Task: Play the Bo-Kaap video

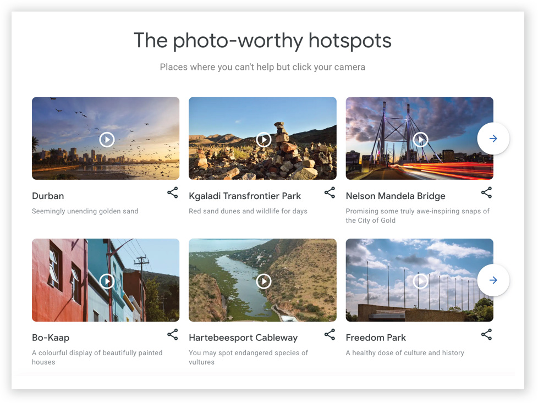Action: (107, 281)
